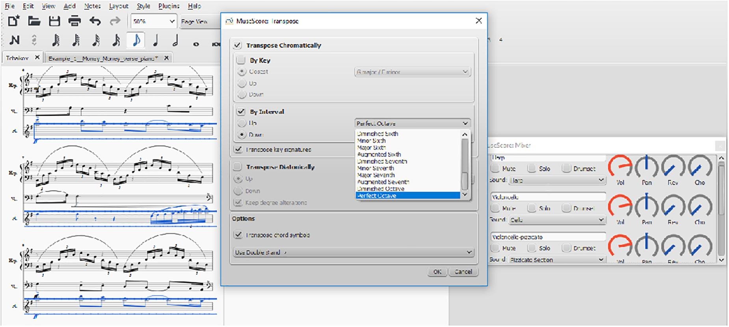Screen dimensions: 729x327
Task: Toggle Transpose chord symbols checkbox
Action: tap(238, 235)
